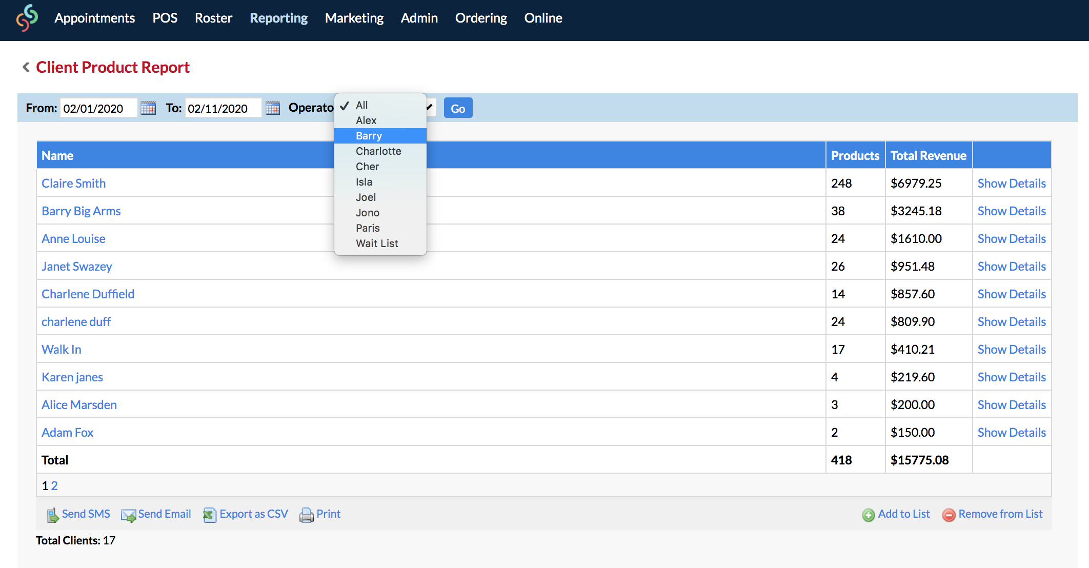Click the Total Revenue column header
The width and height of the screenshot is (1089, 568).
[929, 156]
